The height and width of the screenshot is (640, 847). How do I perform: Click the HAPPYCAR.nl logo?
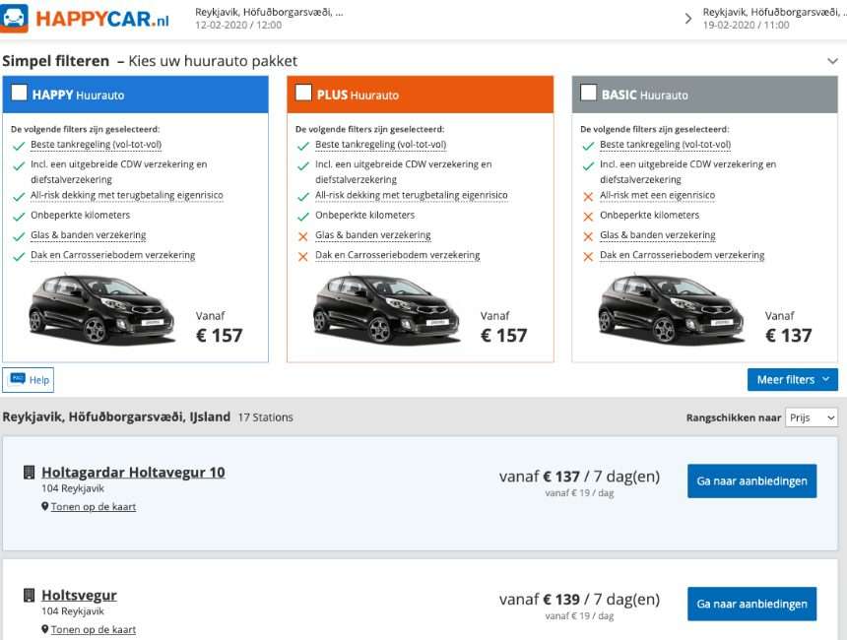point(85,19)
